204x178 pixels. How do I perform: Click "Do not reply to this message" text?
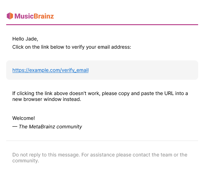pyautogui.click(x=46, y=155)
